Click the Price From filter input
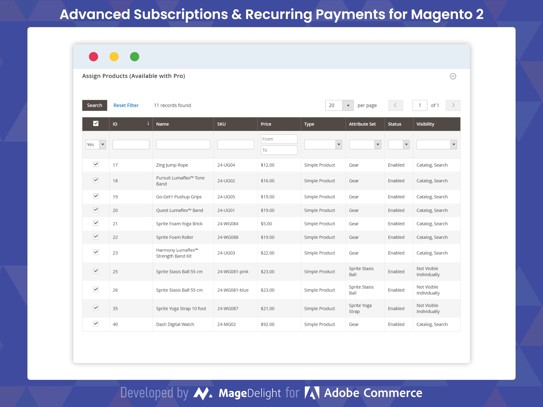The width and height of the screenshot is (543, 407). pyautogui.click(x=278, y=139)
